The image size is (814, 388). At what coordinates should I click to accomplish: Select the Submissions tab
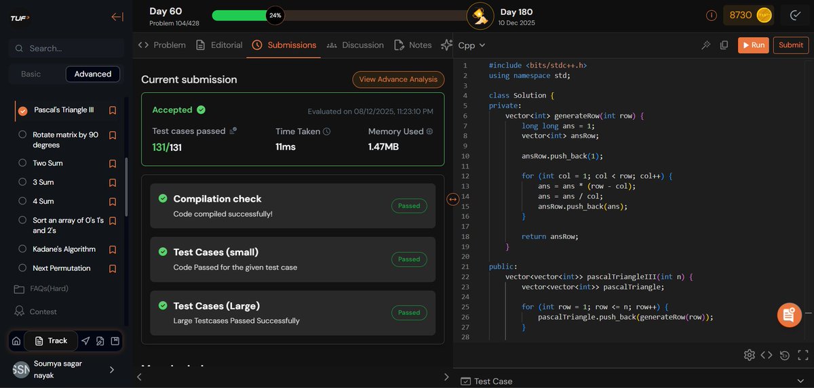[284, 45]
